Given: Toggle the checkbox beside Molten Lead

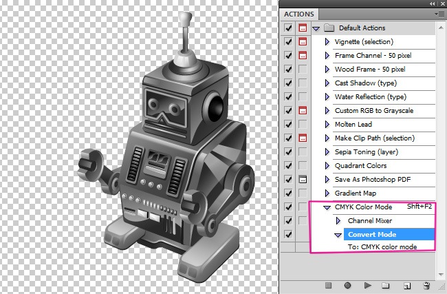Looking at the screenshot, I should pos(288,125).
